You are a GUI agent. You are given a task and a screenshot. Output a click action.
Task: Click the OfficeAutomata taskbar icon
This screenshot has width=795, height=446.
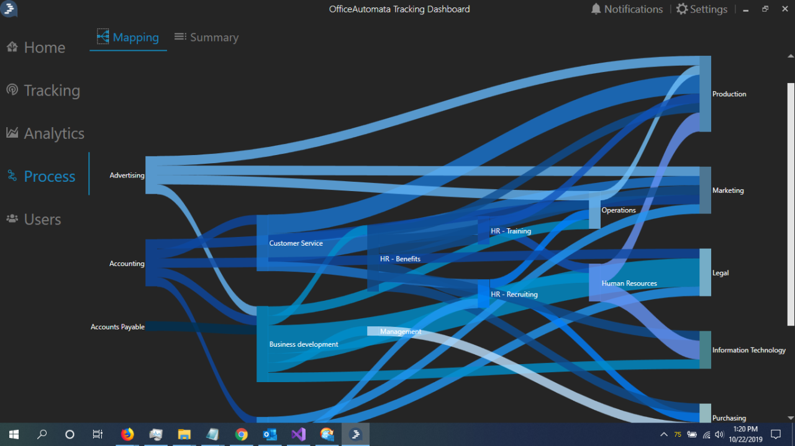point(356,434)
